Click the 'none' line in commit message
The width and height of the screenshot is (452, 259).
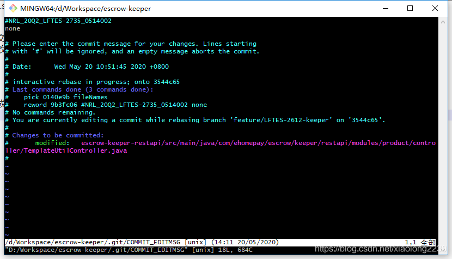tap(13, 28)
